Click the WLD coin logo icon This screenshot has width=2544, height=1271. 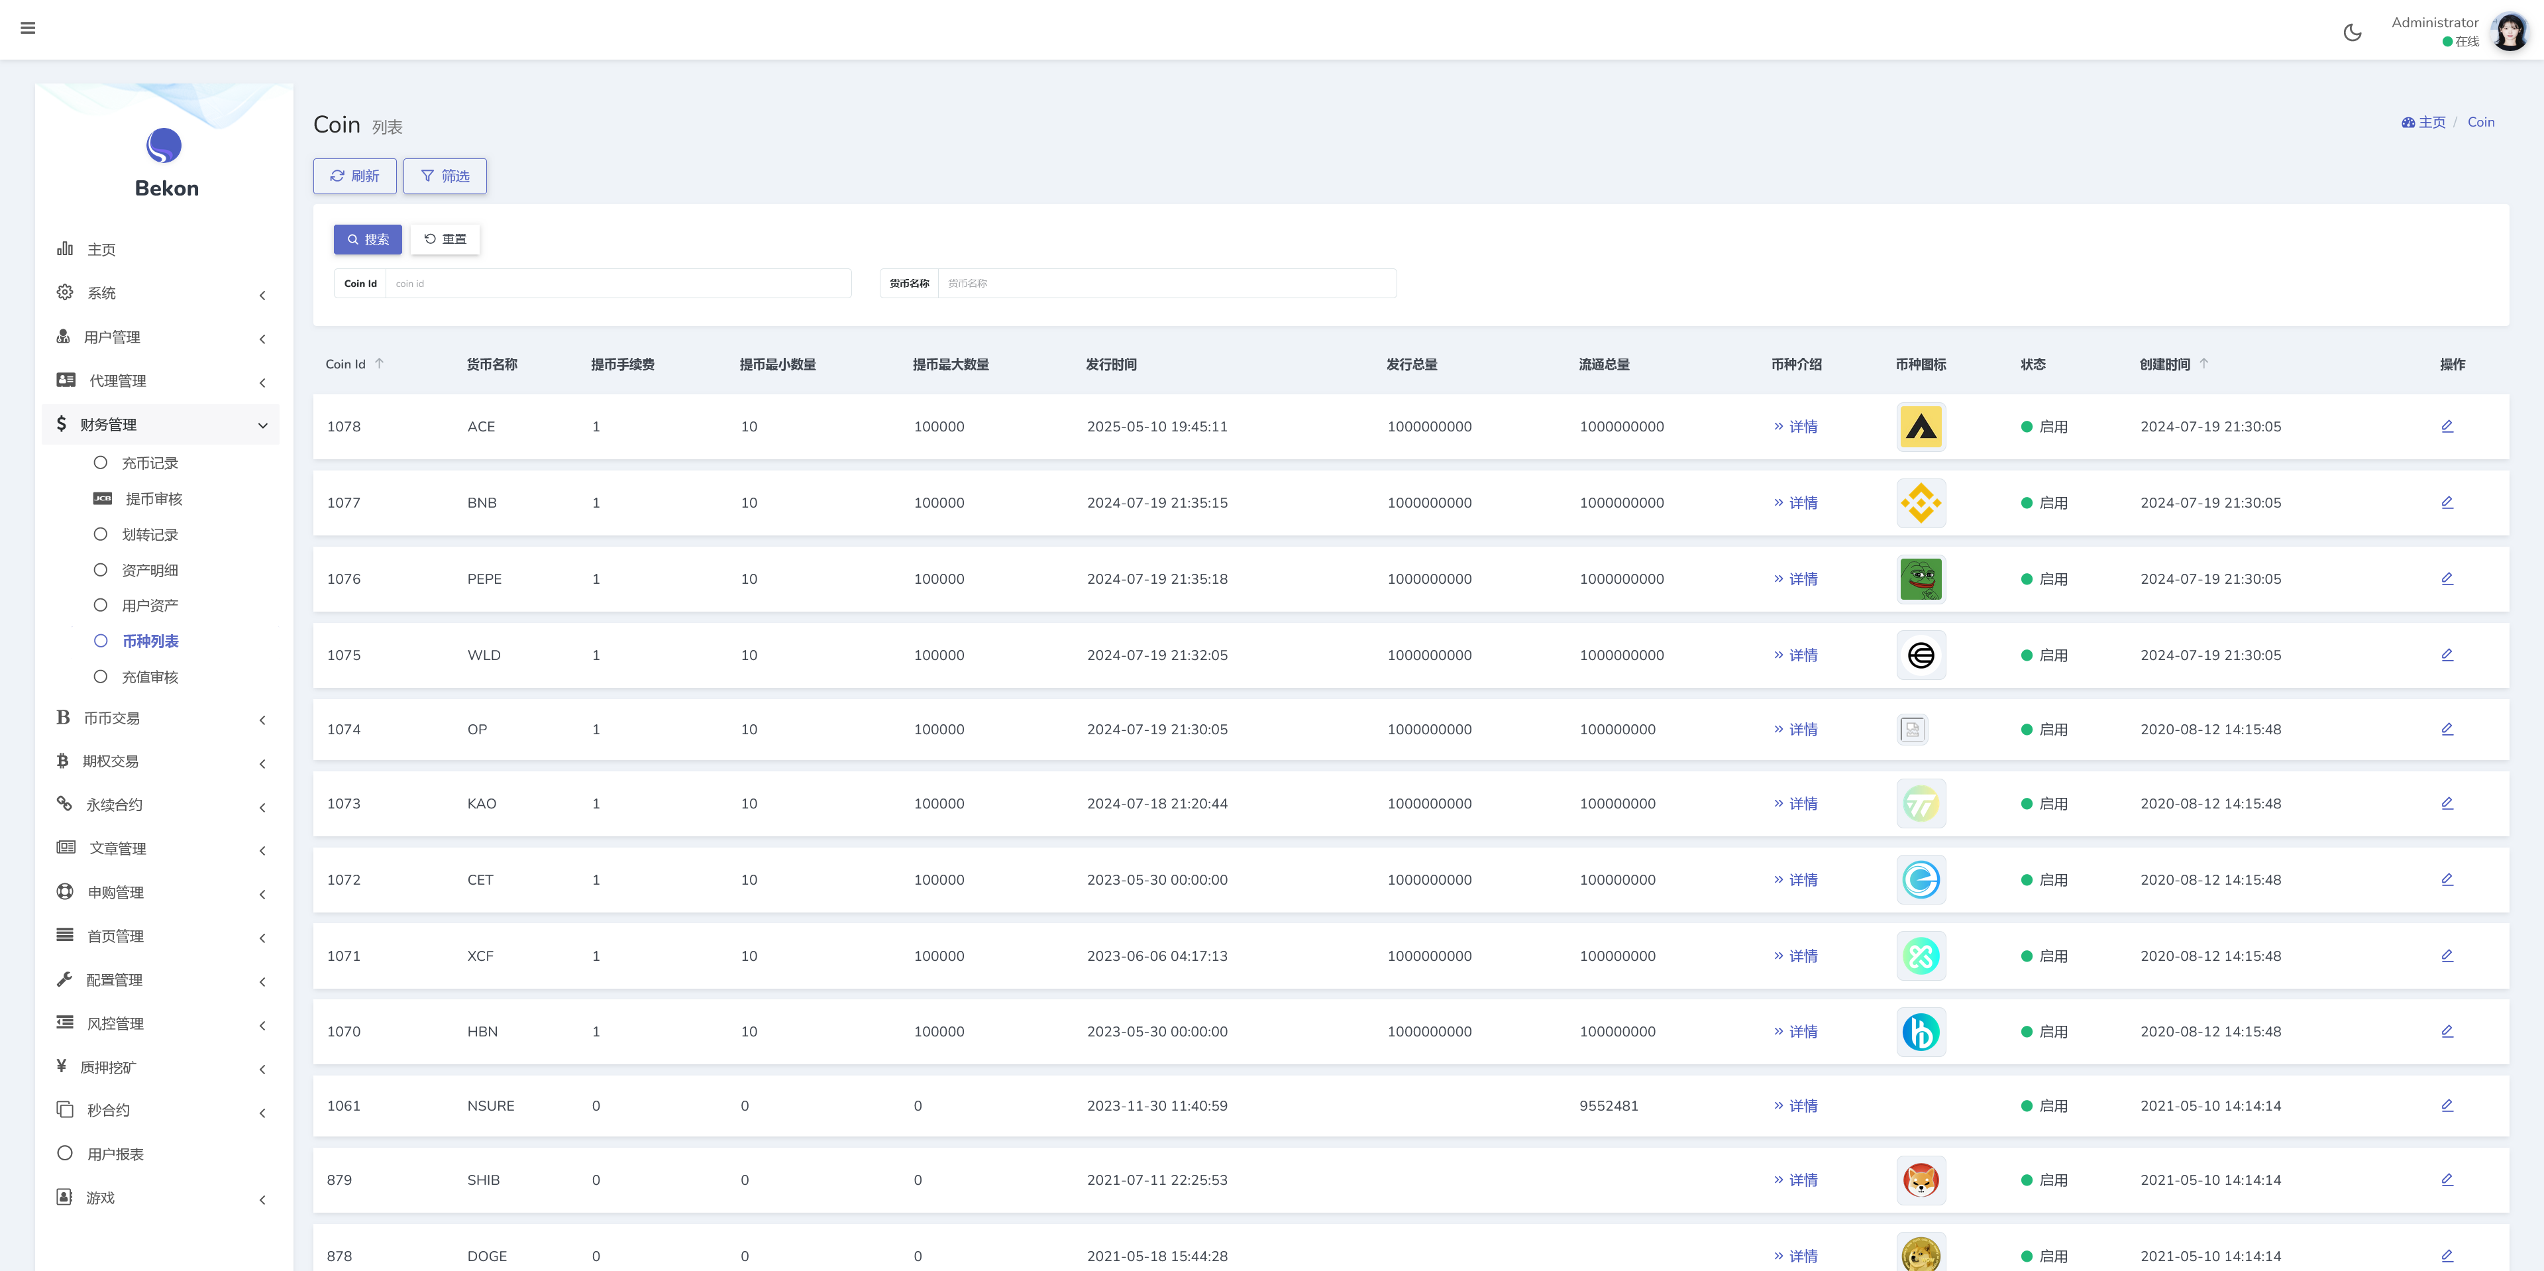1920,656
